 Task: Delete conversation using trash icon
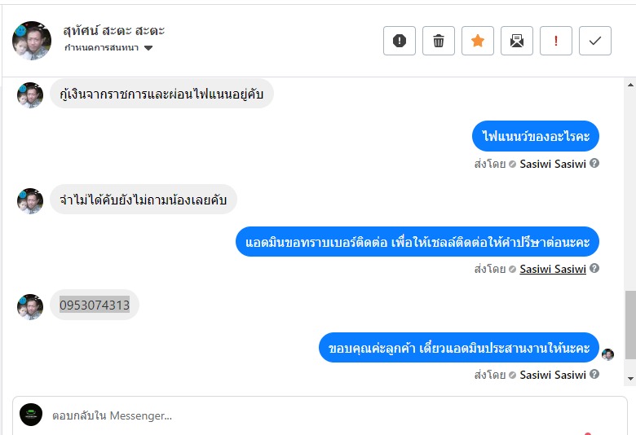tap(439, 41)
